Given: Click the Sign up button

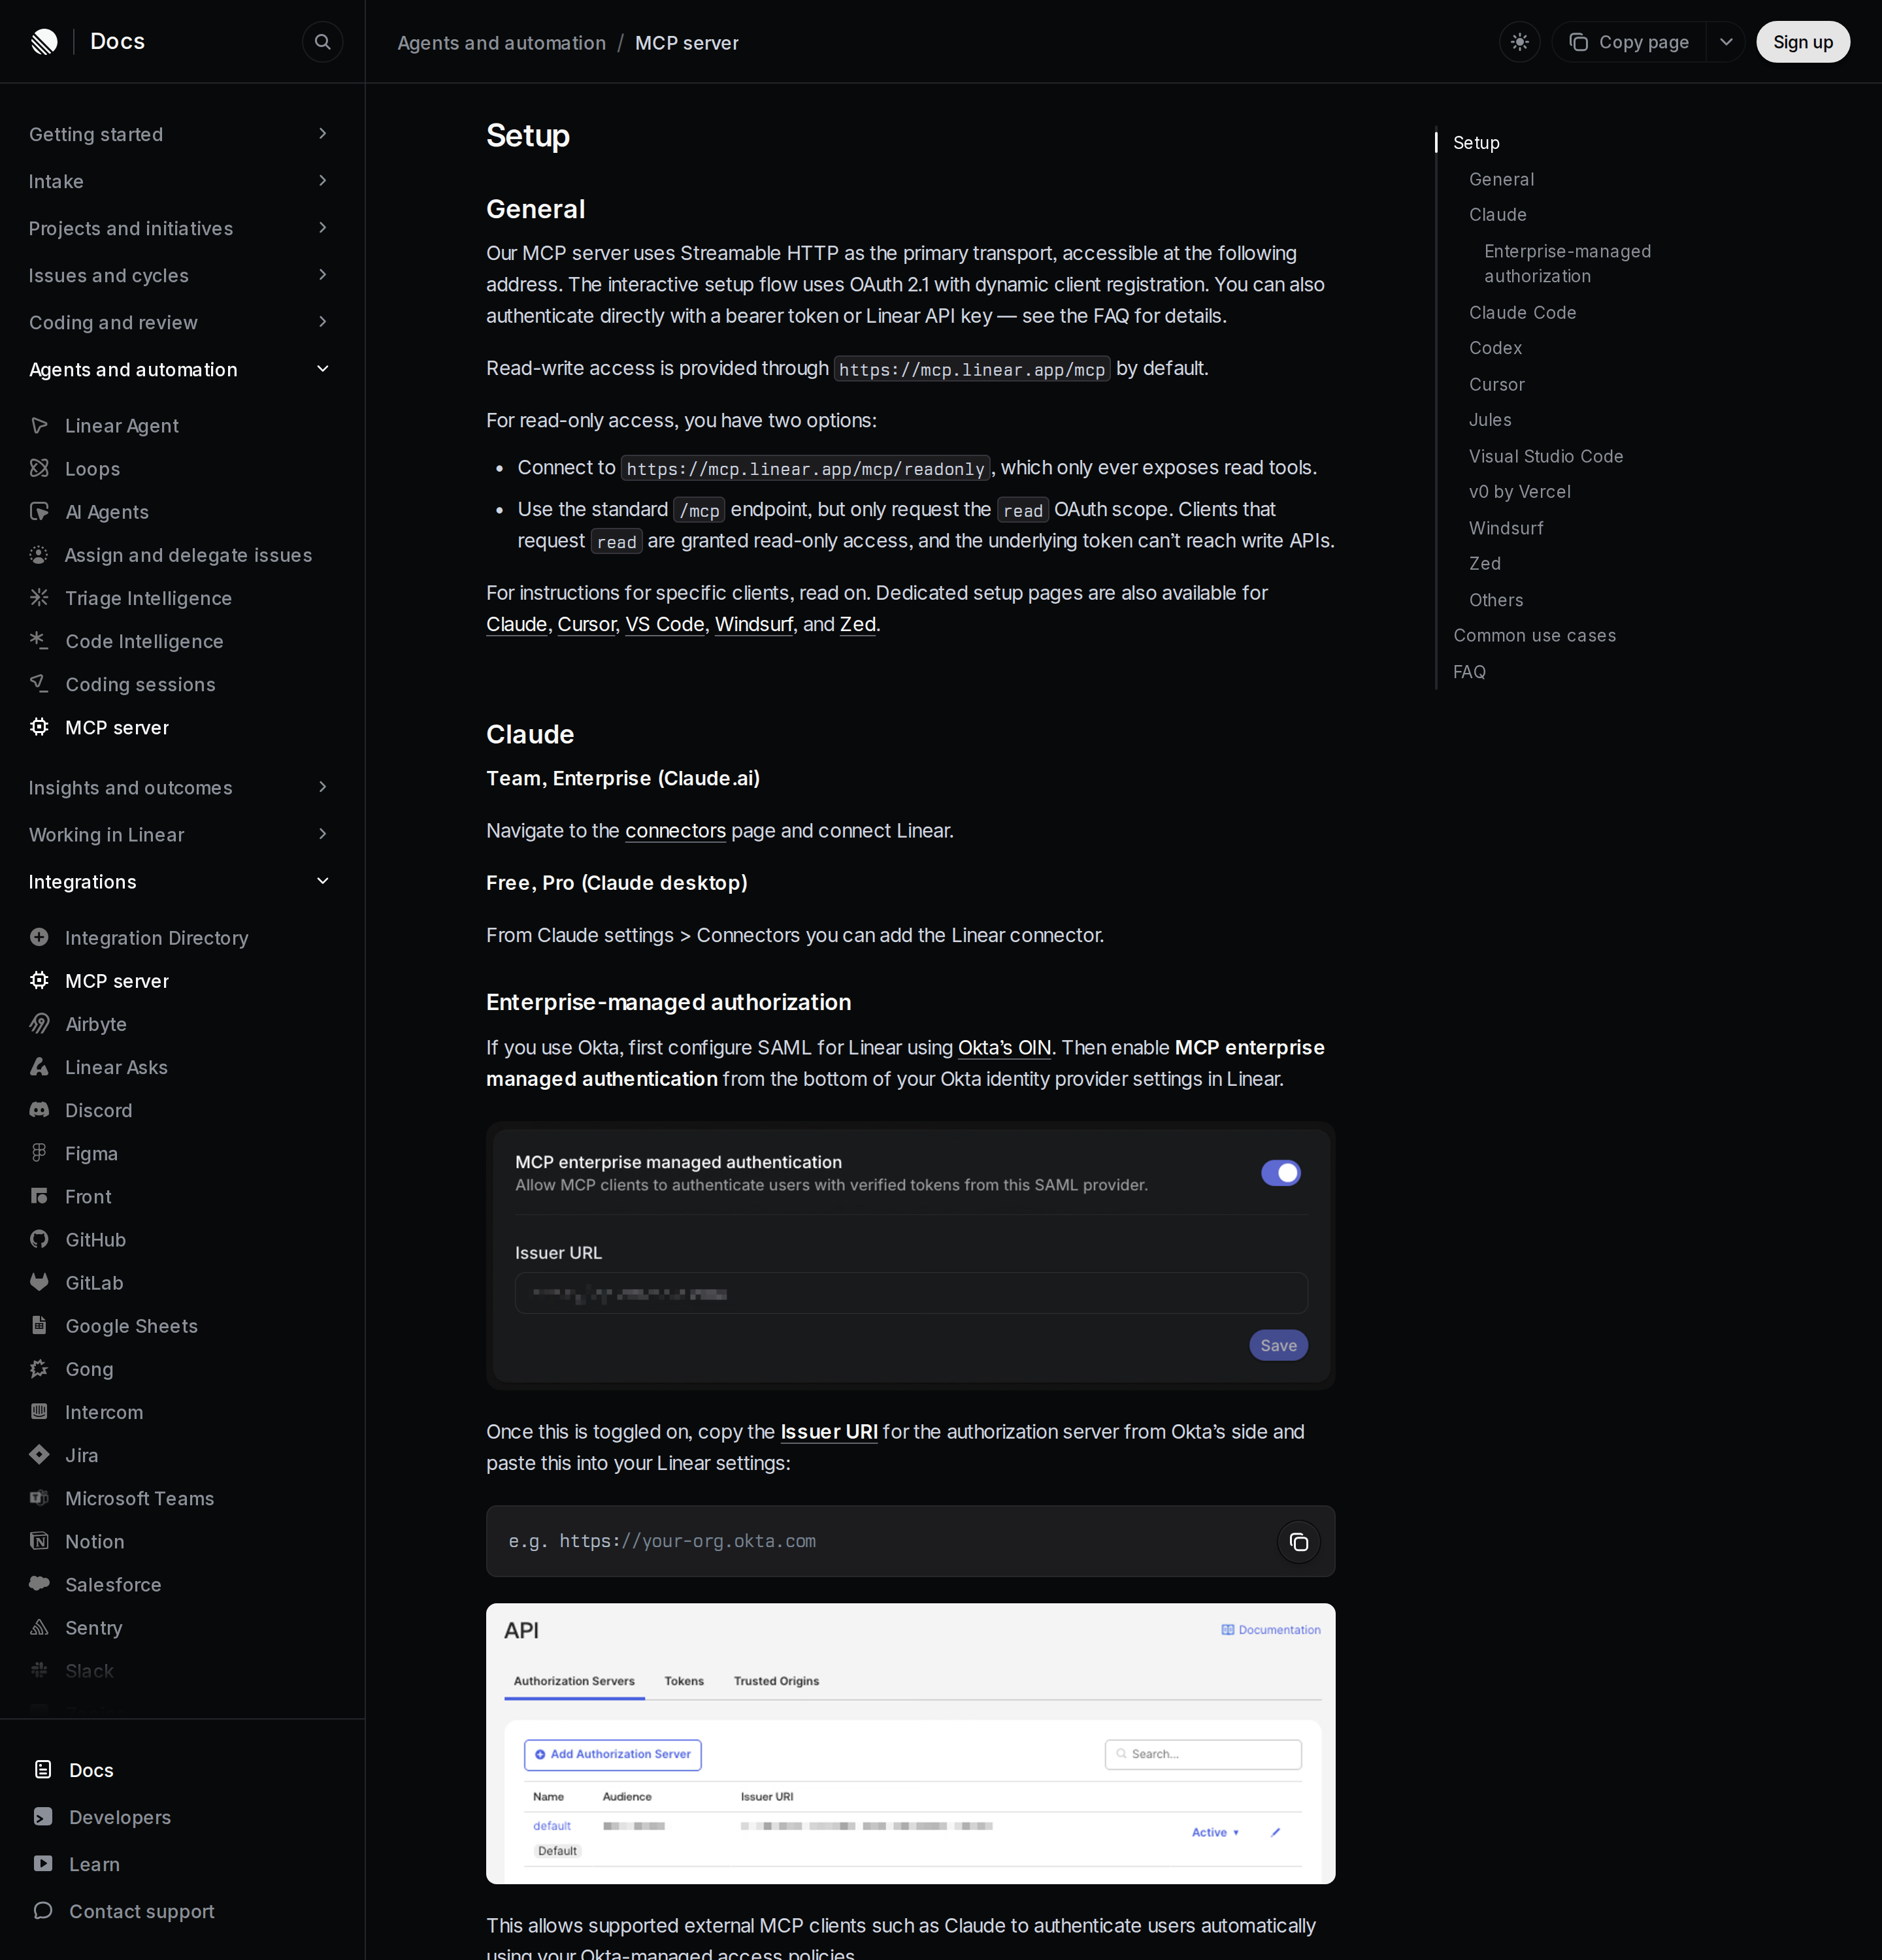Looking at the screenshot, I should tap(1802, 42).
